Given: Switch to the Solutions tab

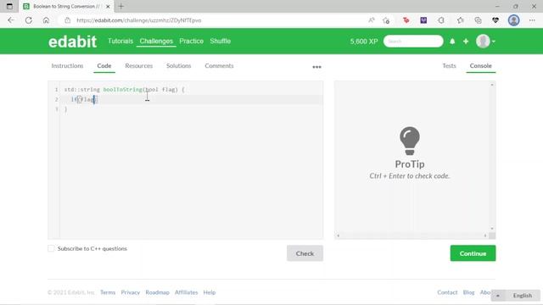Looking at the screenshot, I should (179, 66).
